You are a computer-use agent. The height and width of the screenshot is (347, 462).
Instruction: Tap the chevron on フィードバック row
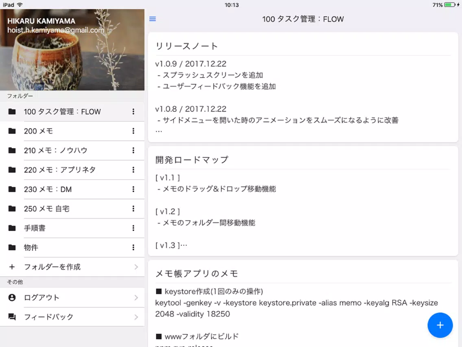click(136, 317)
